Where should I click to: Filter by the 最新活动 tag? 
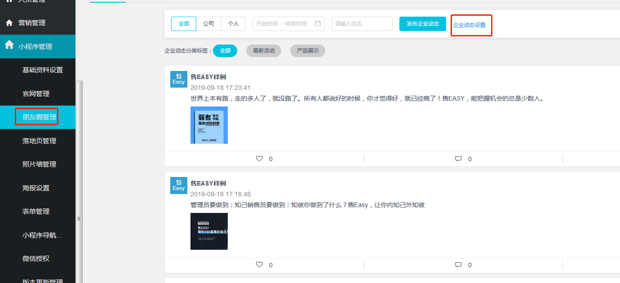coord(264,51)
